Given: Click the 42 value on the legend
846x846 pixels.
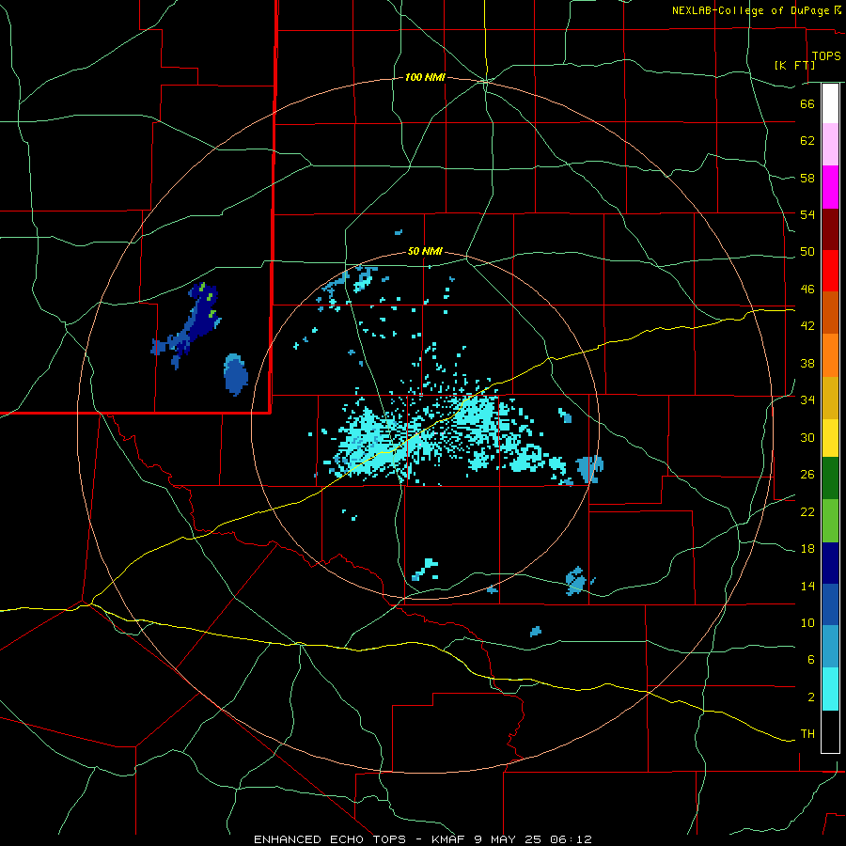Looking at the screenshot, I should point(807,326).
